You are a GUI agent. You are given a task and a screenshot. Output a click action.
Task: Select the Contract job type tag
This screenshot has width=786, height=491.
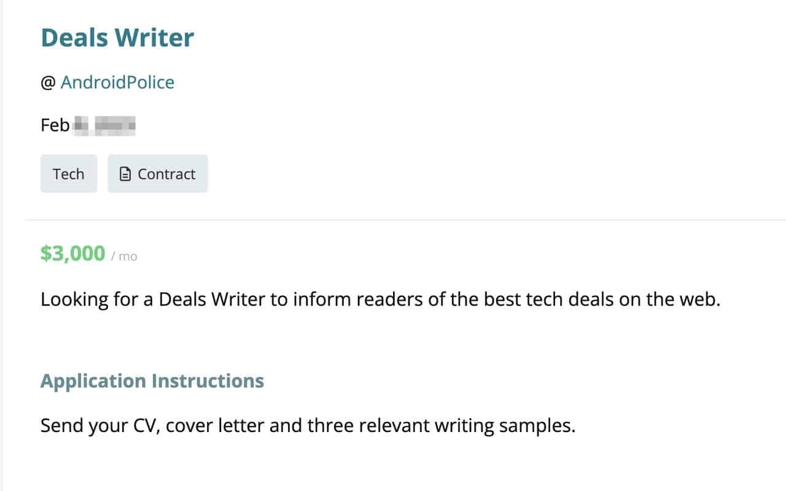(x=158, y=174)
